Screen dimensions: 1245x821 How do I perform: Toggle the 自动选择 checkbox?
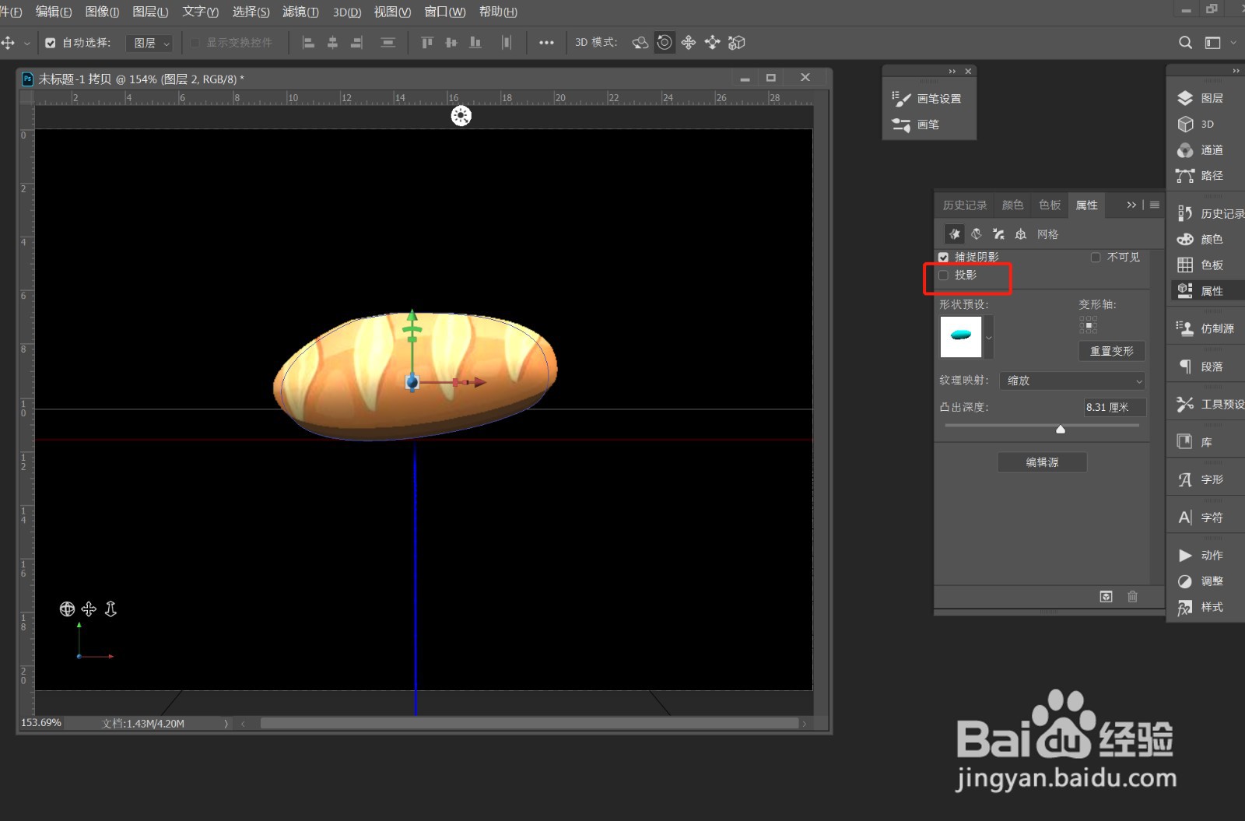coord(51,43)
